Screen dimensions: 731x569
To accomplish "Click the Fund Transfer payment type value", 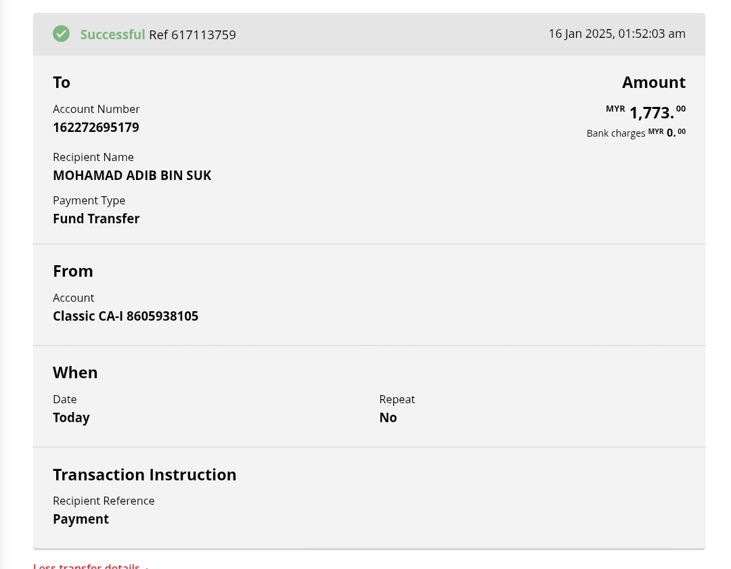I will click(x=96, y=219).
